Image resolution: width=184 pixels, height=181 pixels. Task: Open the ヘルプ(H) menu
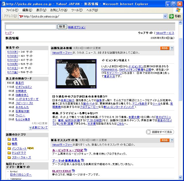pyautogui.click(x=92, y=10)
